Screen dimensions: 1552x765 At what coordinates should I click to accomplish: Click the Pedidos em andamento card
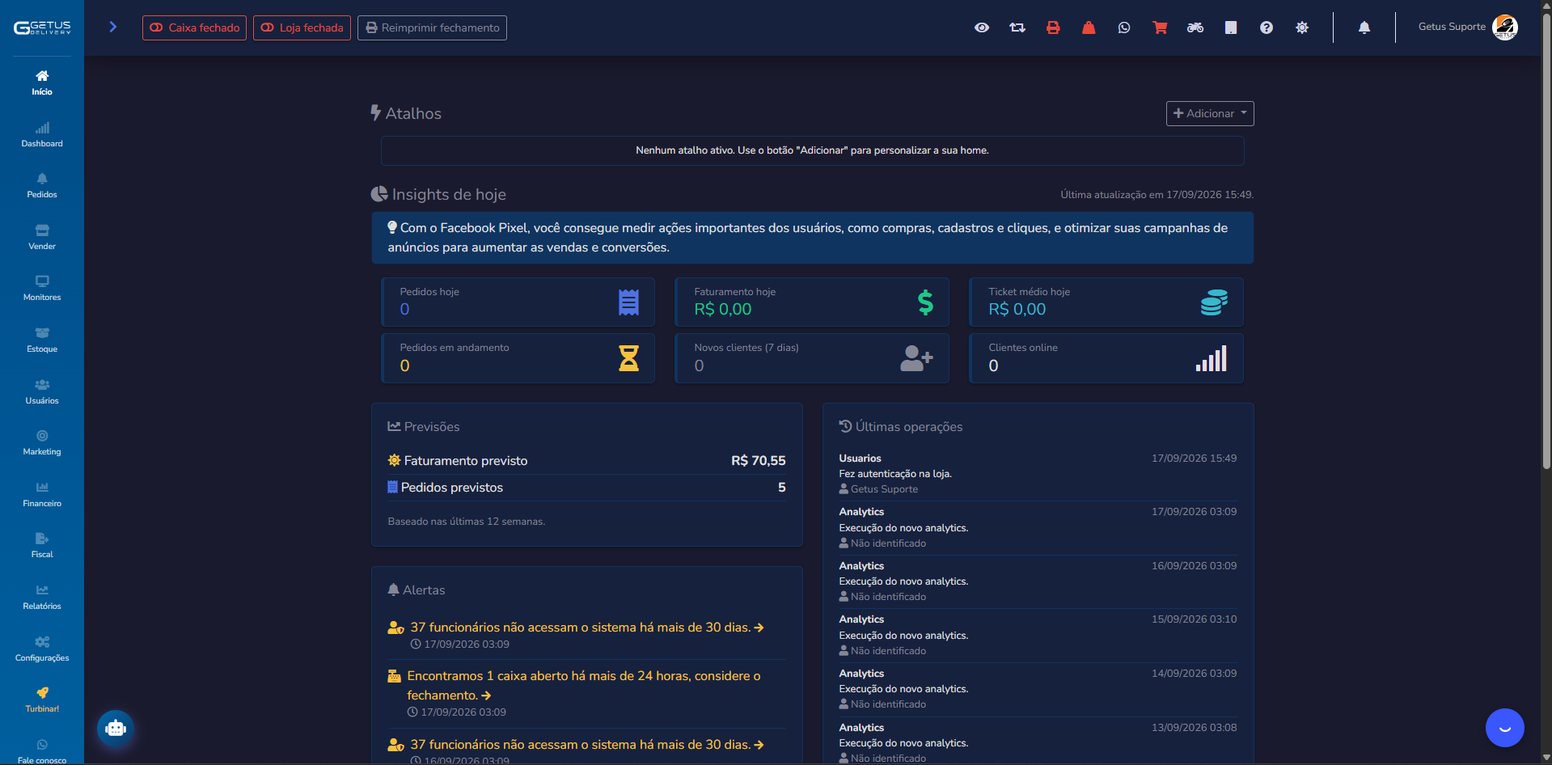click(518, 358)
